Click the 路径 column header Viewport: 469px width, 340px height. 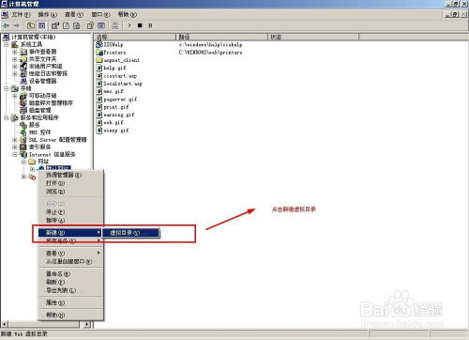pos(222,37)
